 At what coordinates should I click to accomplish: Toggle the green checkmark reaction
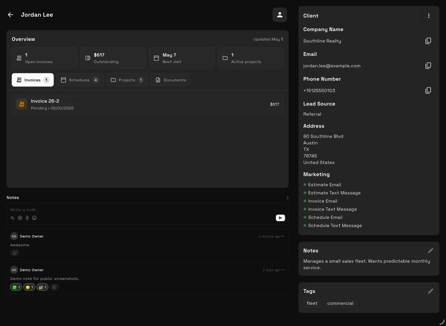coord(16,287)
